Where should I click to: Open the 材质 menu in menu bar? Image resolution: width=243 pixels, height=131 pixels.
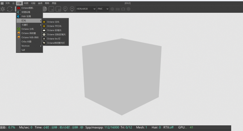pyautogui.click(x=26, y=3)
